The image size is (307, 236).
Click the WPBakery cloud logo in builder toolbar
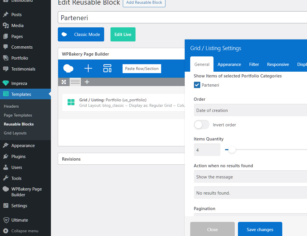pyautogui.click(x=68, y=68)
